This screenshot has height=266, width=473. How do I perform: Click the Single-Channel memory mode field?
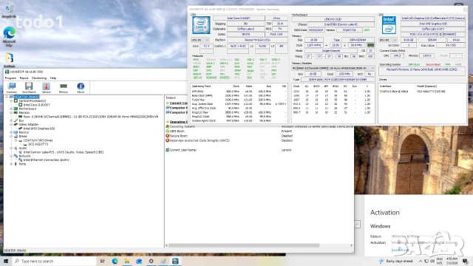coord(330,51)
